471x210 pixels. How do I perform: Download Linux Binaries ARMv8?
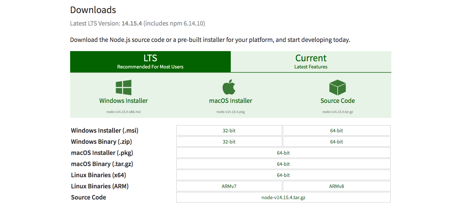[x=337, y=186]
